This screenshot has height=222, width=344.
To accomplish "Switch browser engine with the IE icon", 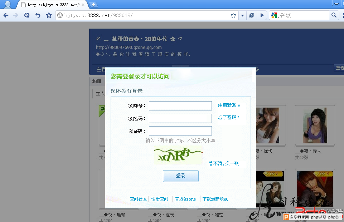I will (x=252, y=15).
